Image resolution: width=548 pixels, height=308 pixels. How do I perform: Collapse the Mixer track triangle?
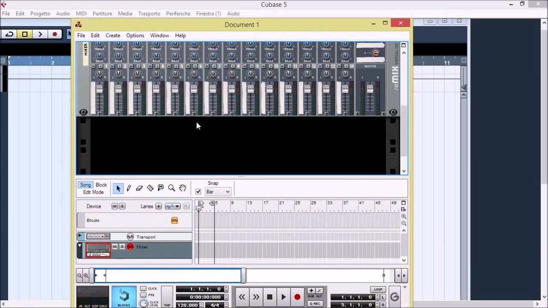[80, 246]
